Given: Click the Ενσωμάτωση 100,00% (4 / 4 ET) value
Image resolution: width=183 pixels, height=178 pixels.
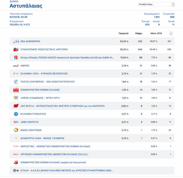Looking at the screenshot, I should point(20,25).
